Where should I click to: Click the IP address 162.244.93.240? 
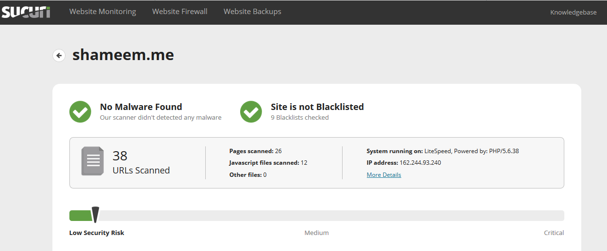[x=420, y=163]
